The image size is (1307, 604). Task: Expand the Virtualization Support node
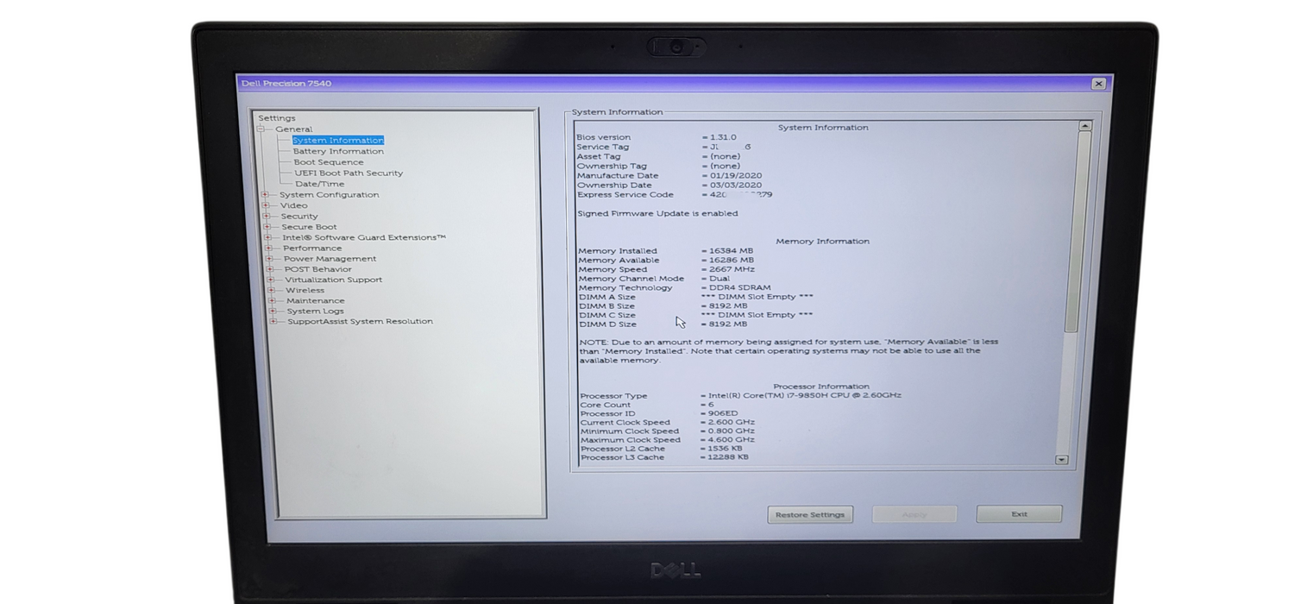[x=271, y=280]
